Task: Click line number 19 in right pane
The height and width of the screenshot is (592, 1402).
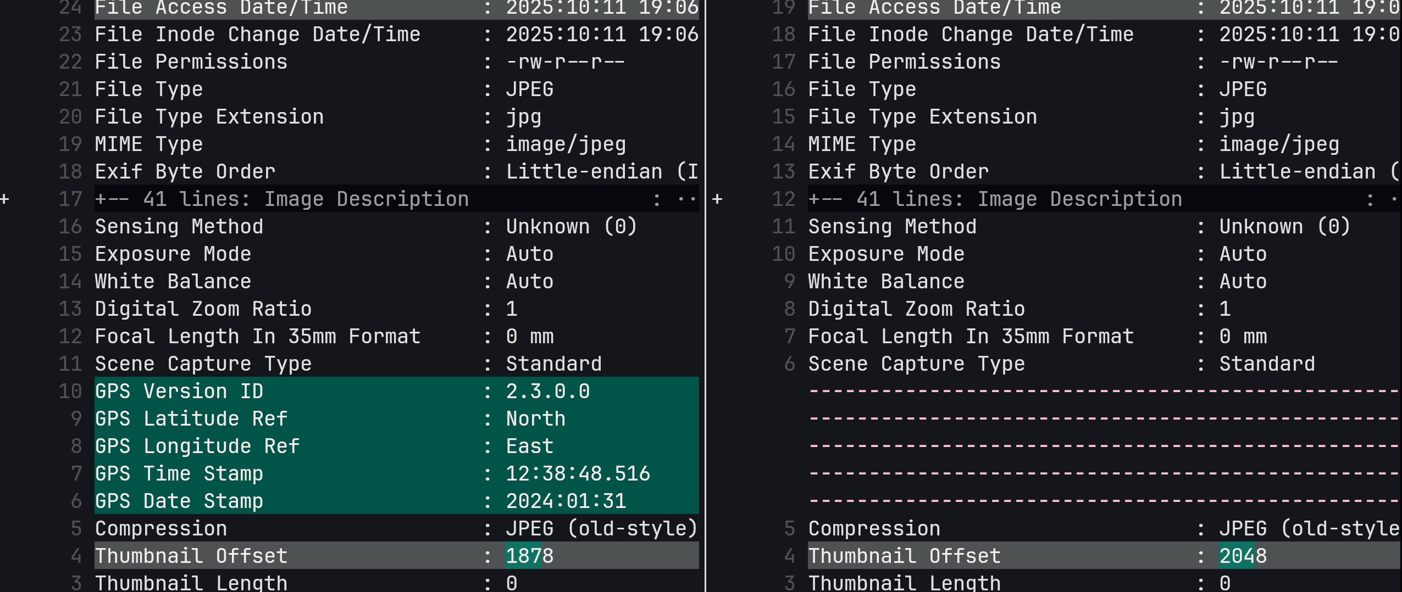Action: 783,8
